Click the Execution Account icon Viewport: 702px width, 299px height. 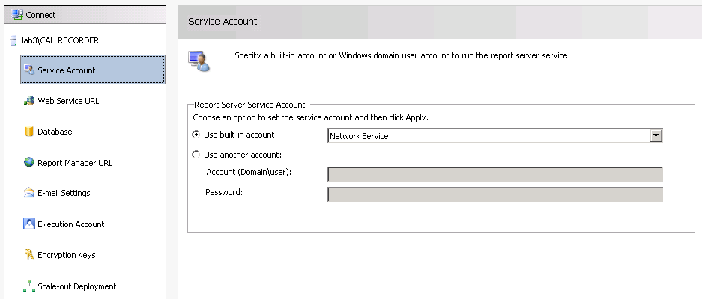(29, 224)
